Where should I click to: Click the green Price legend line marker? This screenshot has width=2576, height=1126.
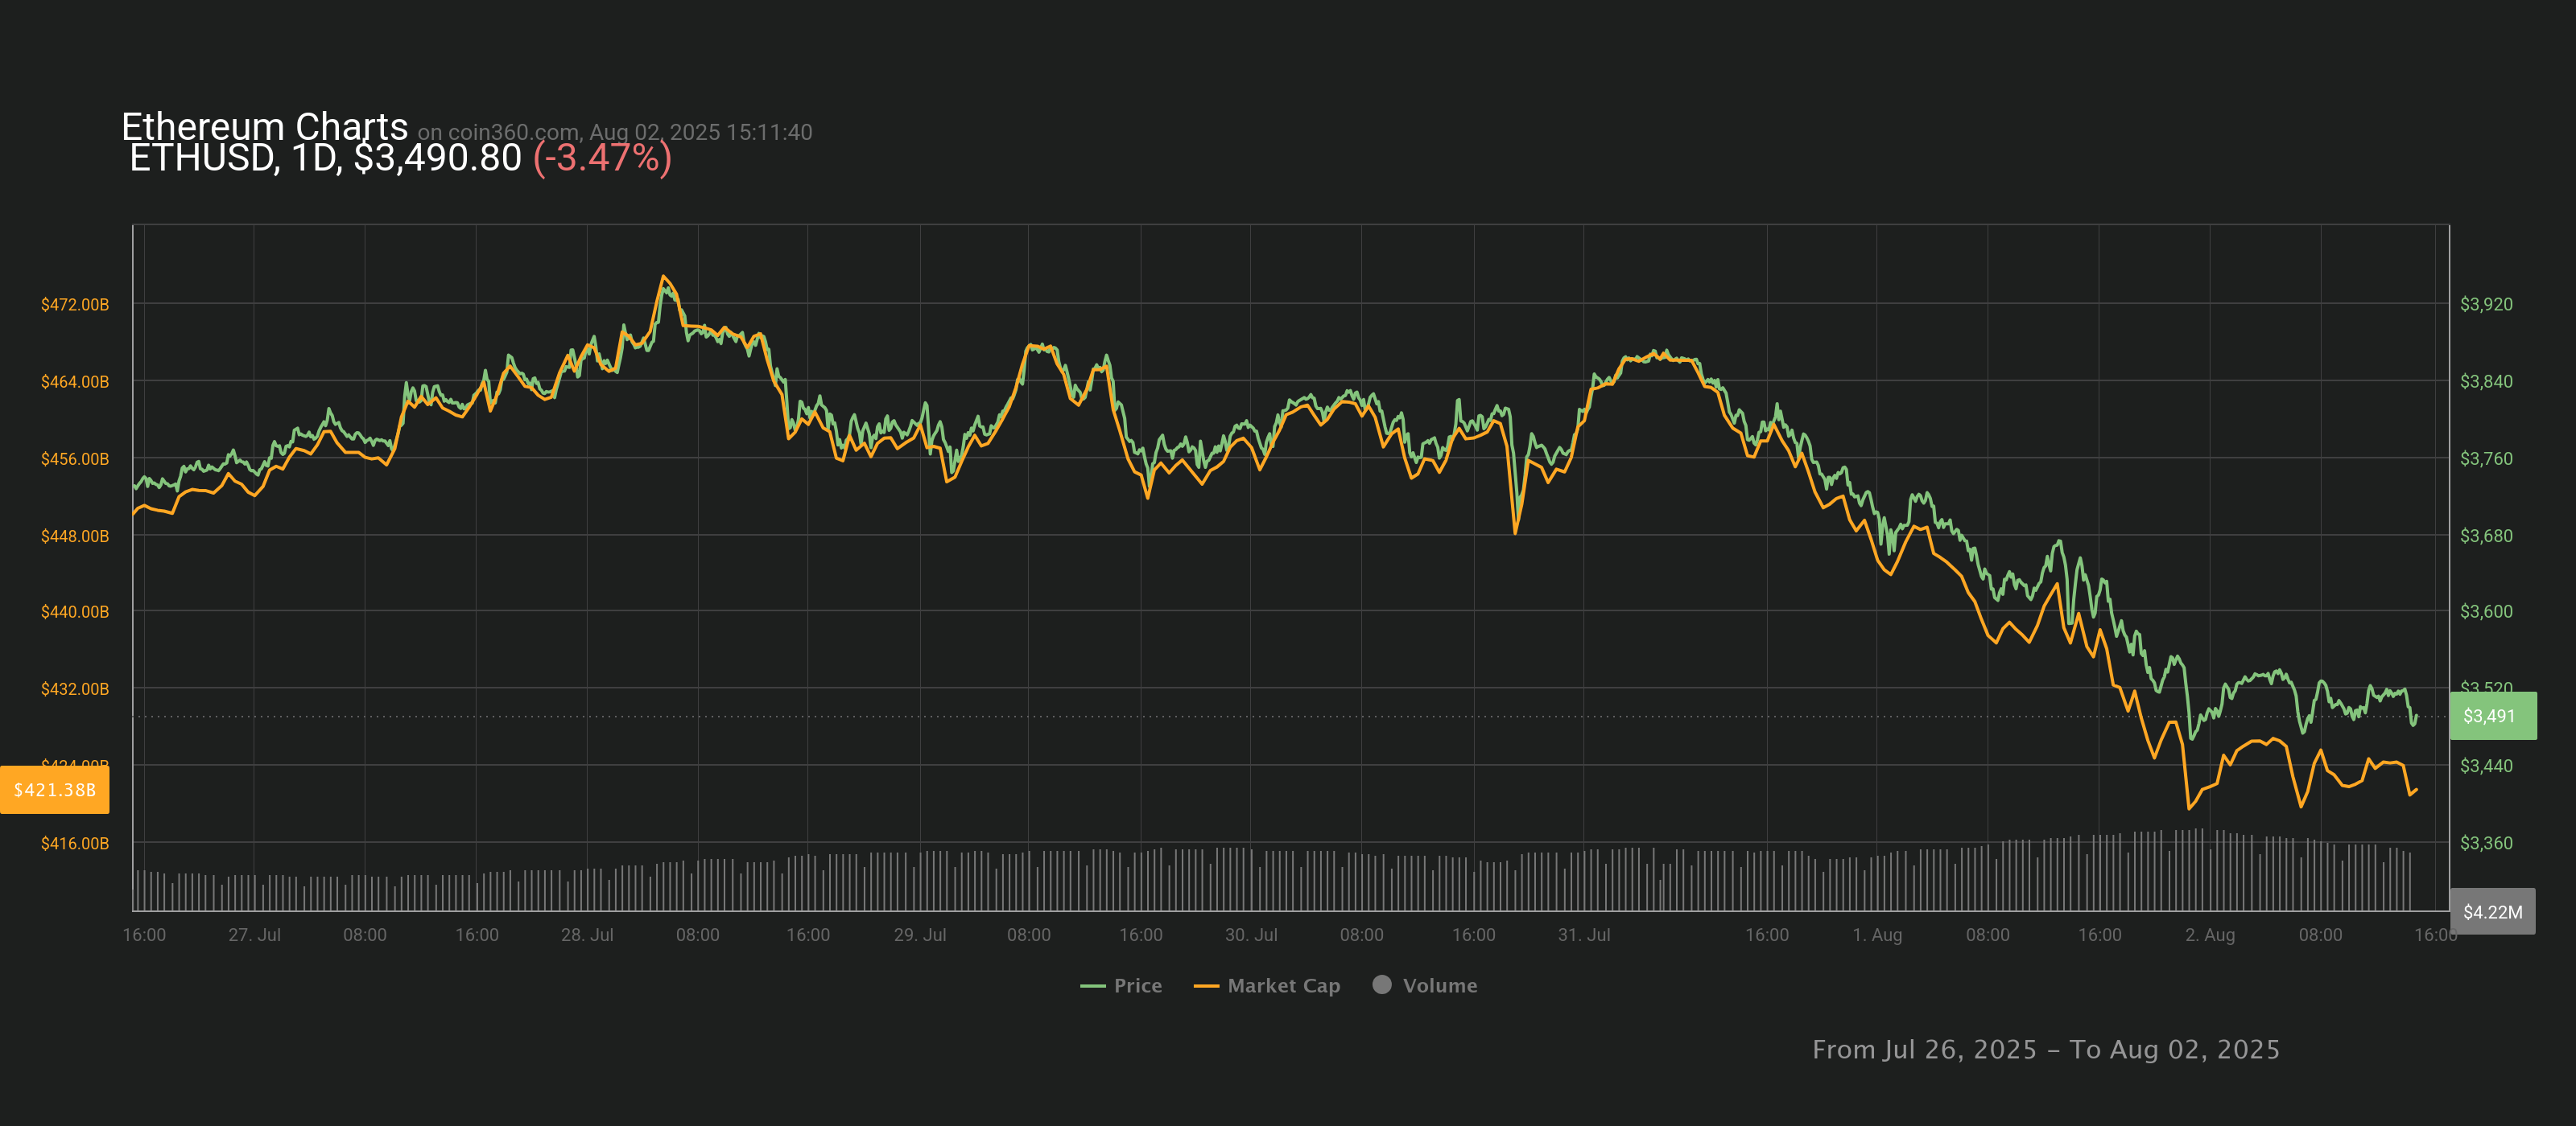(1092, 986)
